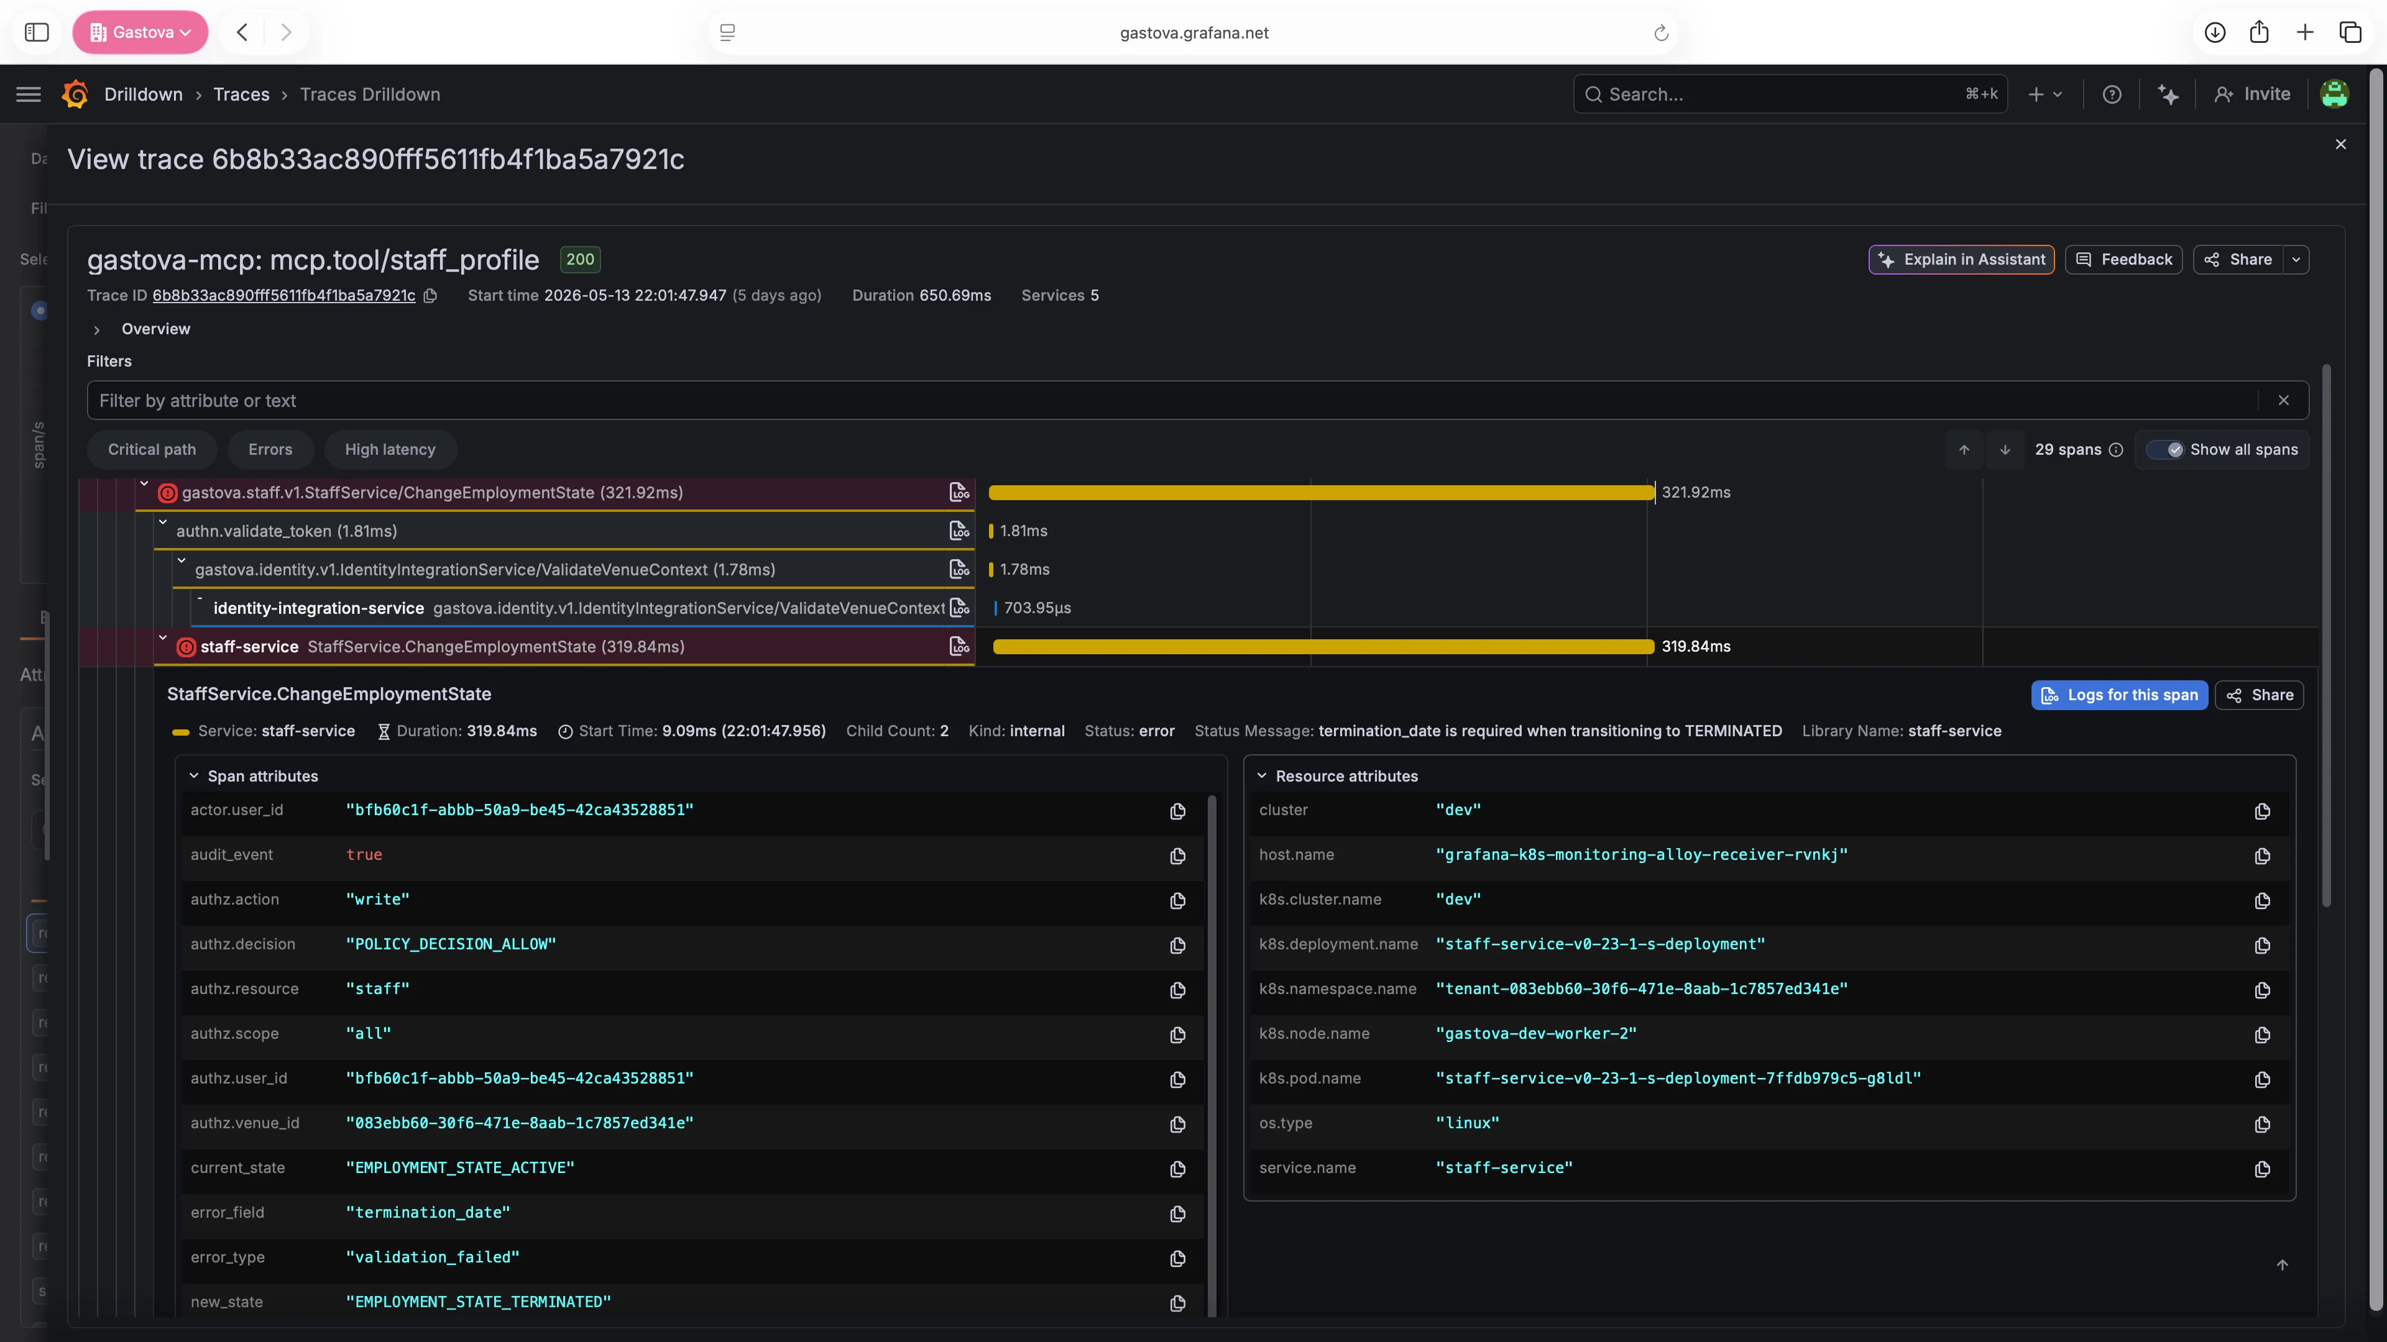Open the Share dropdown arrow in trace header
The width and height of the screenshot is (2387, 1342).
[2296, 259]
